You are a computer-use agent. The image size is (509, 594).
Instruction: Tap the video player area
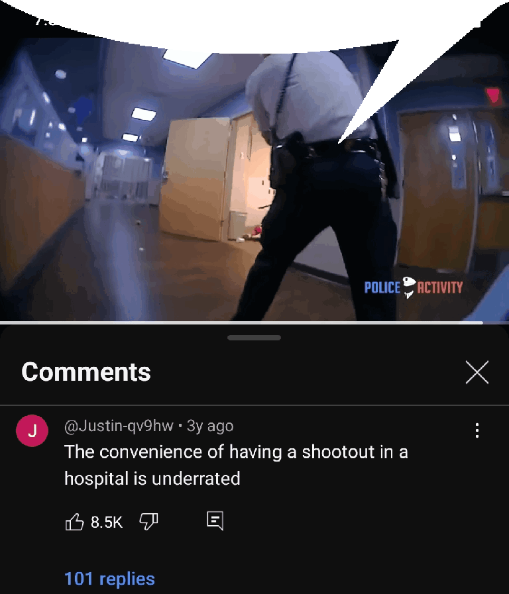tap(254, 161)
